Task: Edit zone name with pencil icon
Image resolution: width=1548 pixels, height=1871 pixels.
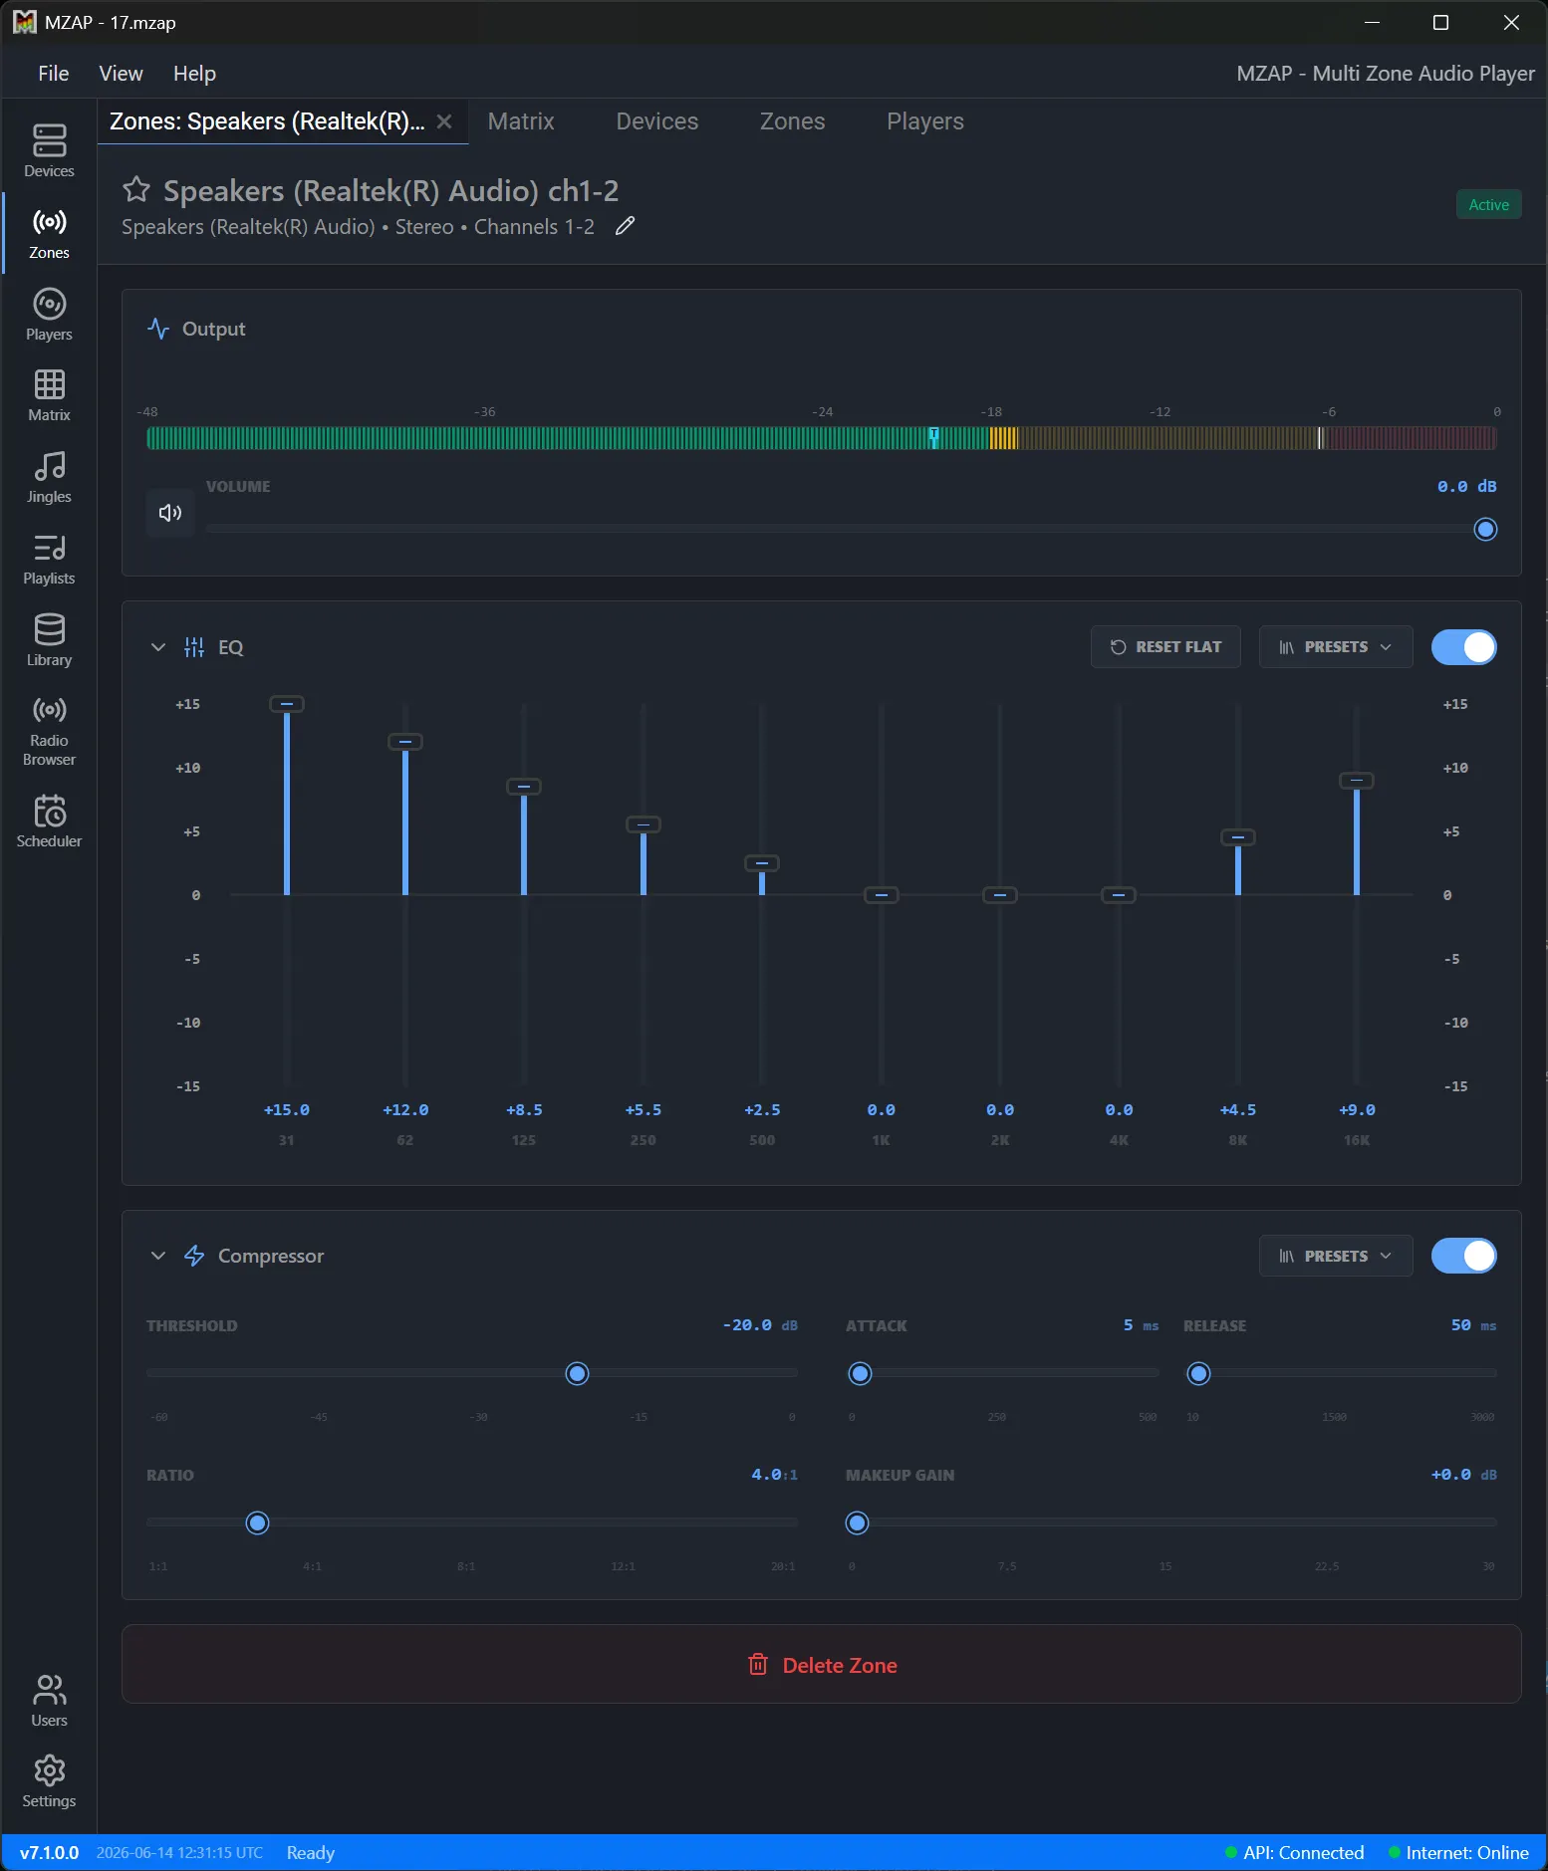Action: coord(625,227)
